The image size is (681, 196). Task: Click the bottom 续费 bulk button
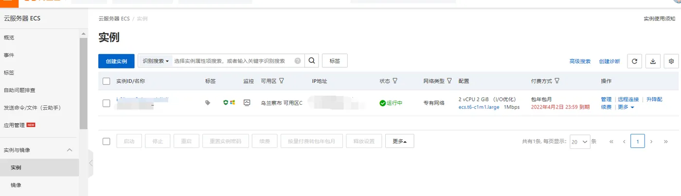coord(265,141)
